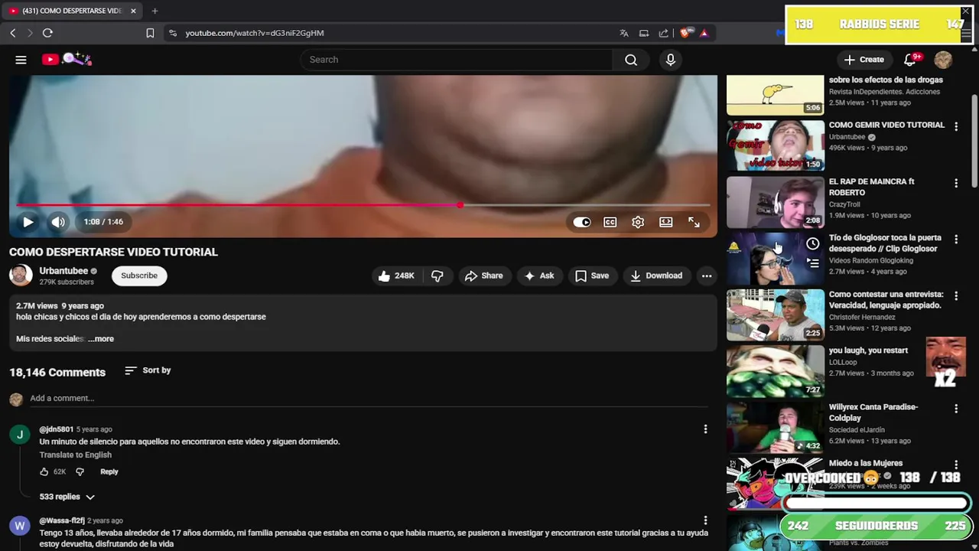Open a new browser tab
The image size is (979, 551).
pyautogui.click(x=154, y=11)
